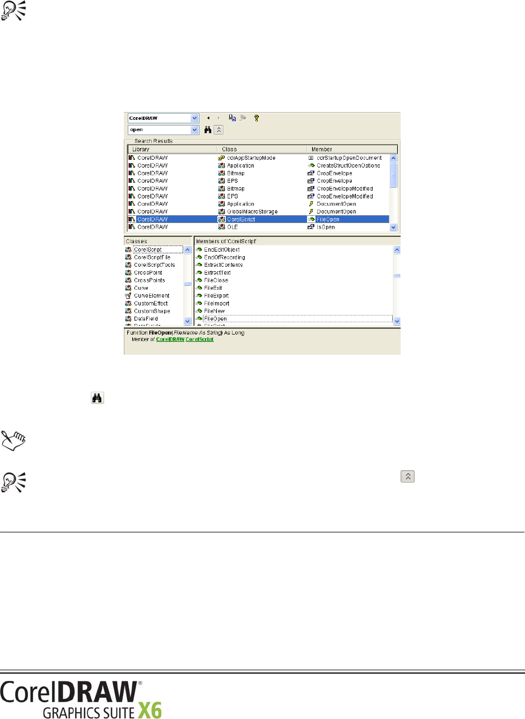Screen dimensions: 525x719
Task: Click Search Results scrollbar down arrow
Action: coord(393,228)
